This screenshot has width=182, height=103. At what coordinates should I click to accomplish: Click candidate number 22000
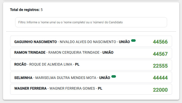pyautogui.click(x=160, y=90)
